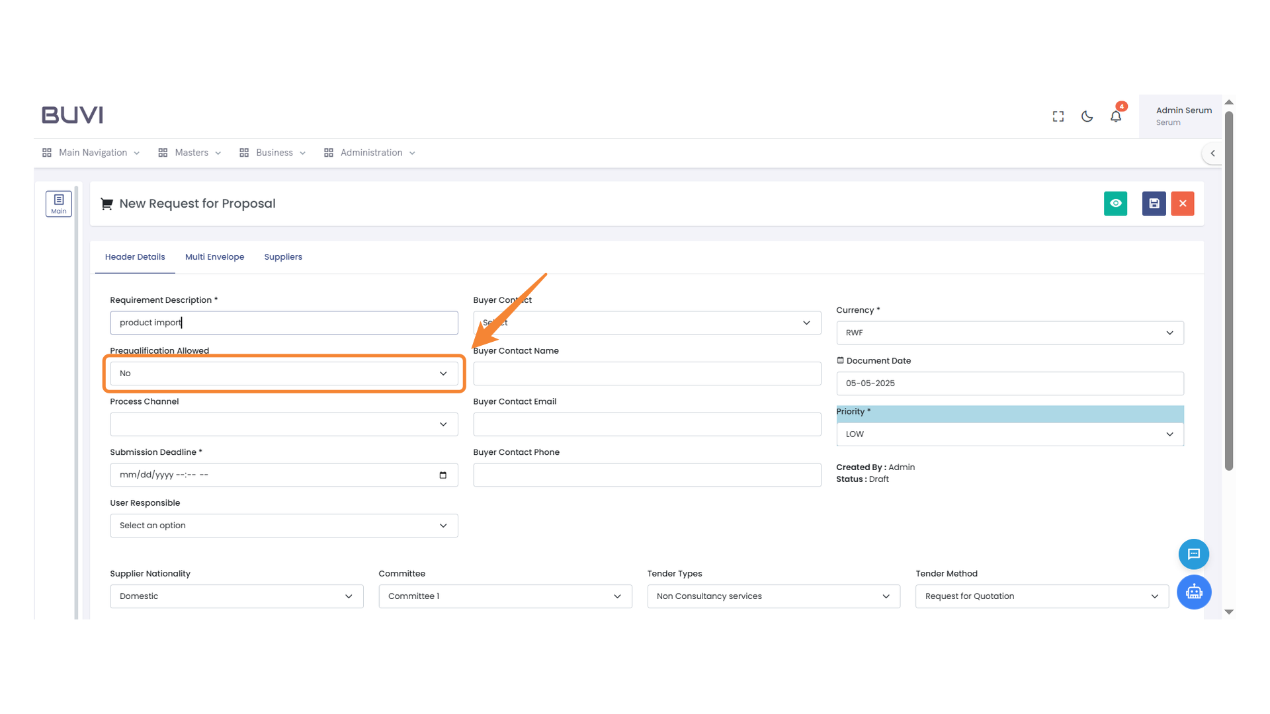Enter fullscreen with the expand icon

click(x=1058, y=116)
